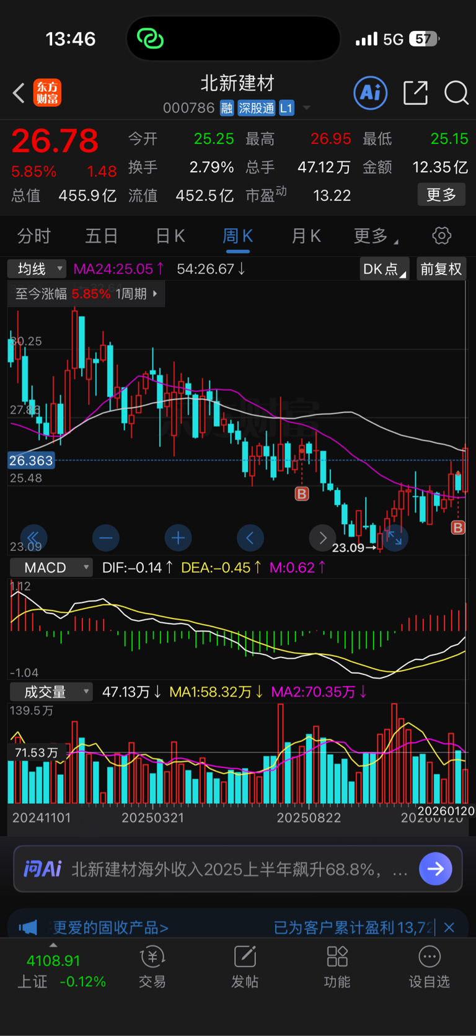Tap the latest B buy marker at right
This screenshot has height=1036, width=476.
tap(458, 527)
